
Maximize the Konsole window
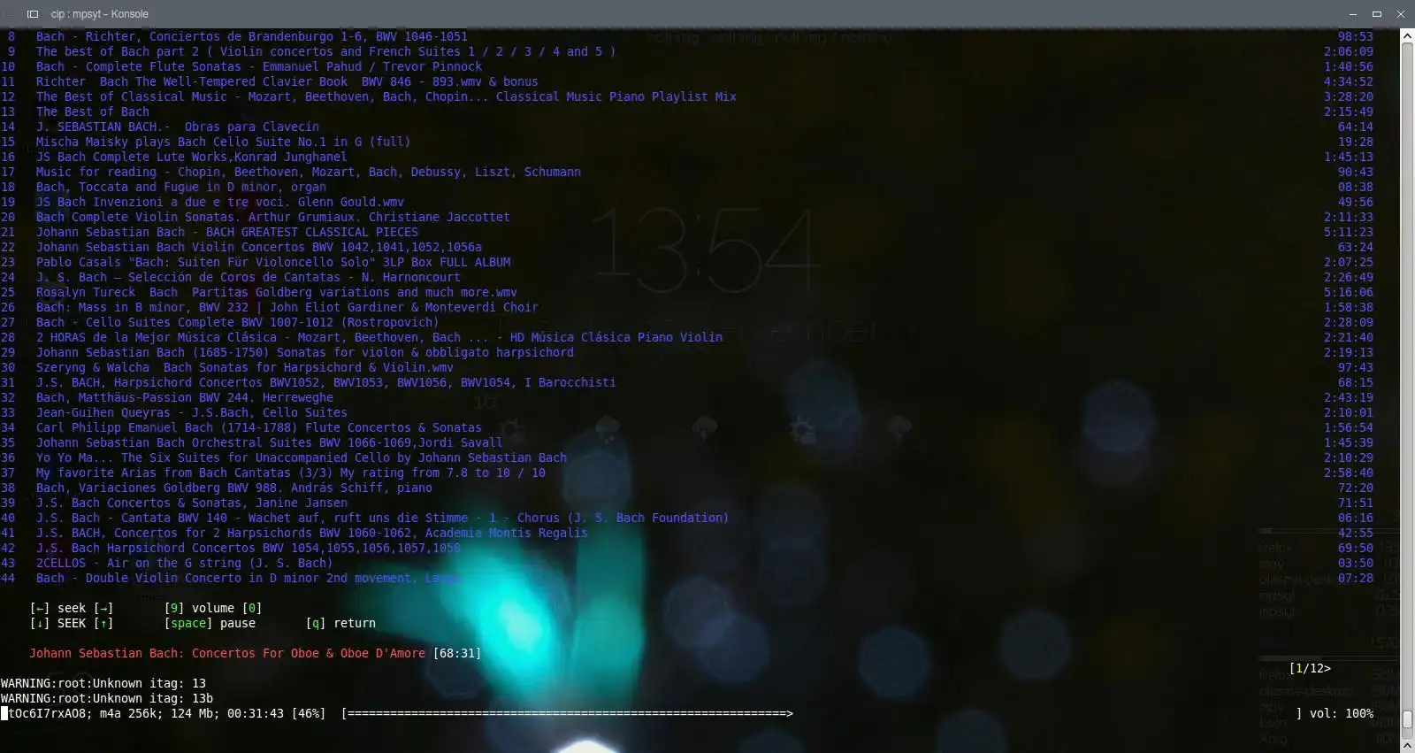[1376, 14]
